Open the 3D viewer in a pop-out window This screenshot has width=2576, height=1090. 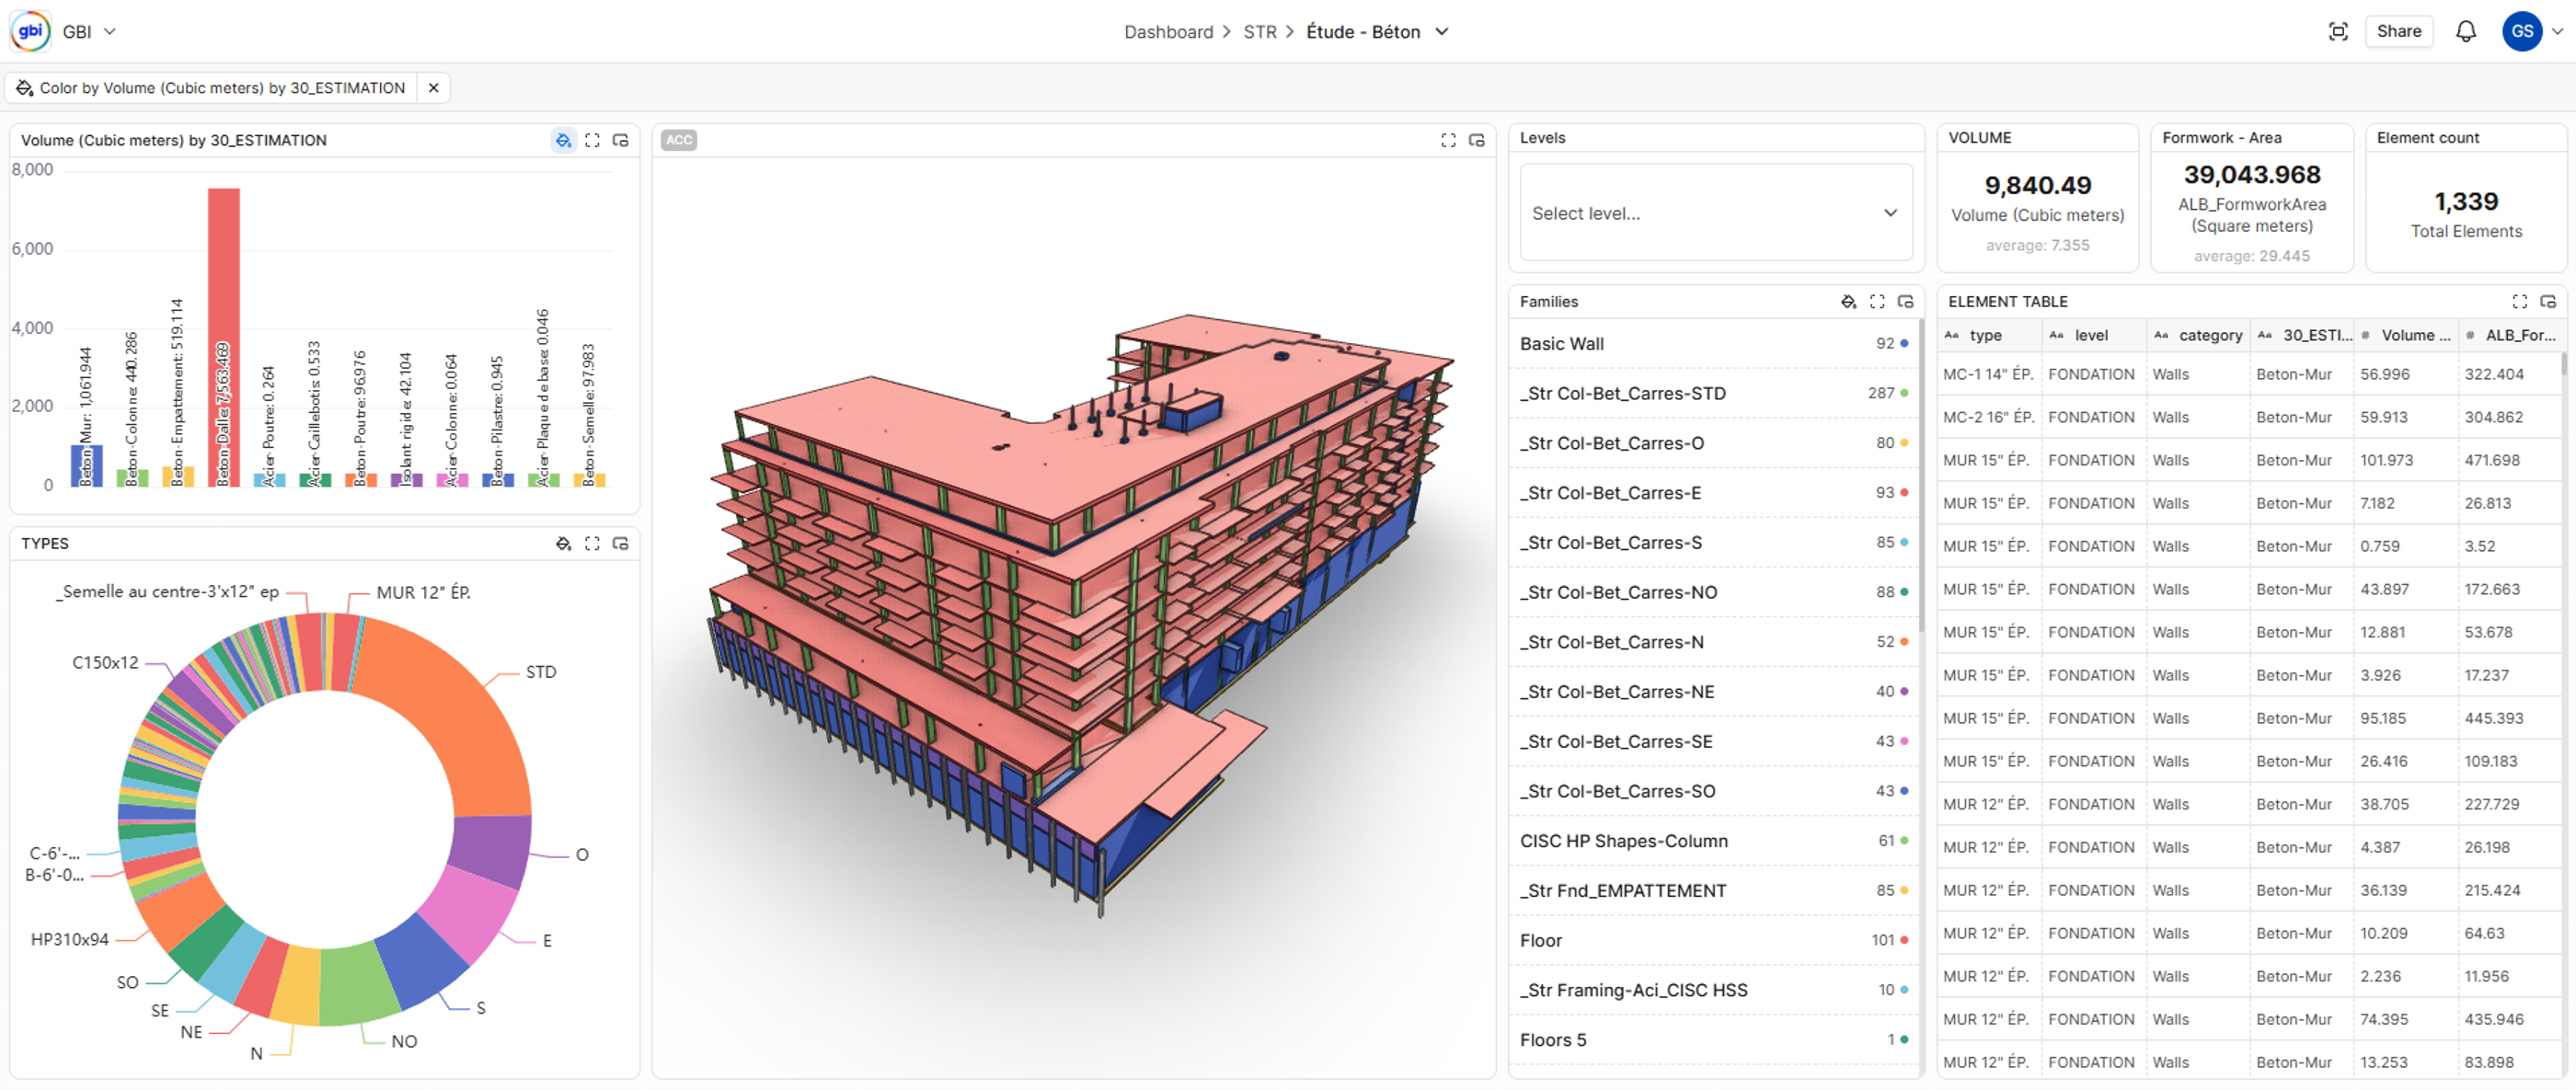pyautogui.click(x=1476, y=140)
